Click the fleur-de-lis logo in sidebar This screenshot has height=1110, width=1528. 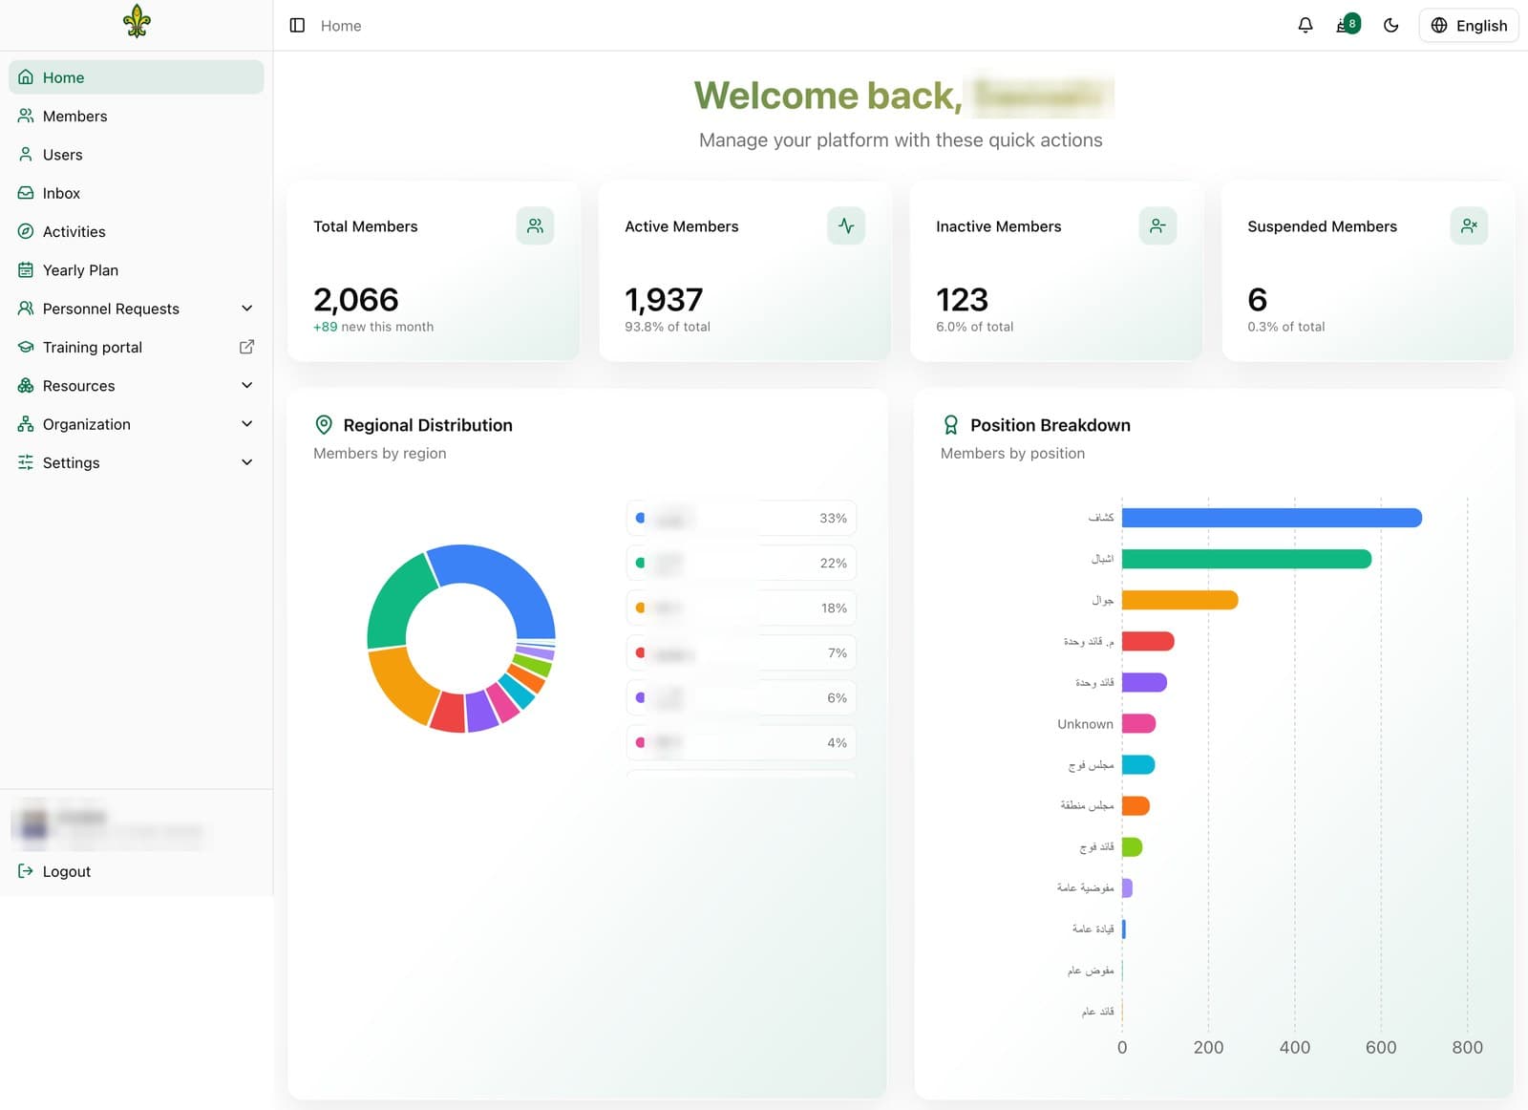point(137,21)
